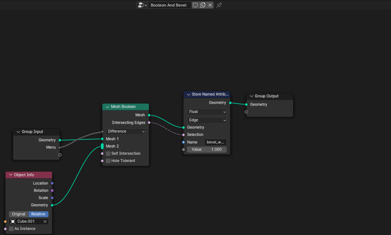Click the Mesh 2 input socket
This screenshot has width=391, height=235.
tap(102, 146)
